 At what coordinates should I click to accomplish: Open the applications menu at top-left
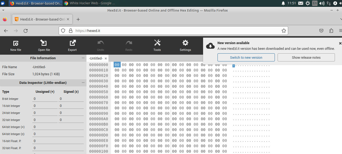(3, 3)
